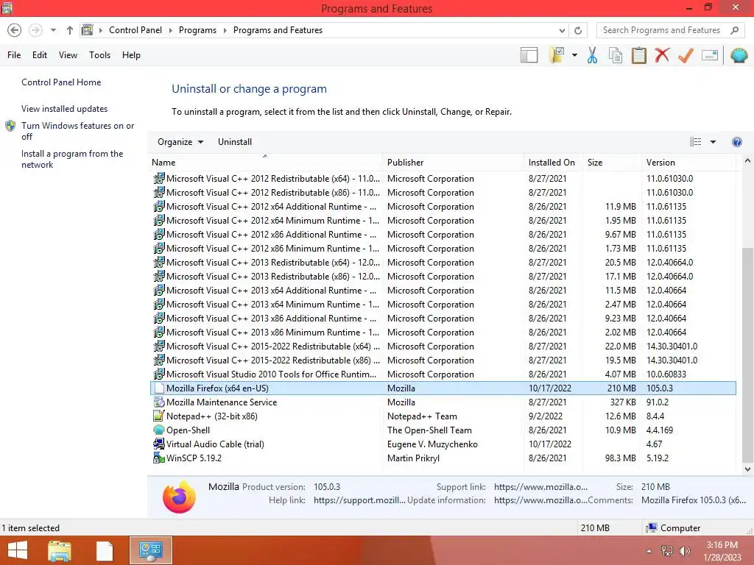754x565 pixels.
Task: Open the Help menu
Action: coord(131,55)
